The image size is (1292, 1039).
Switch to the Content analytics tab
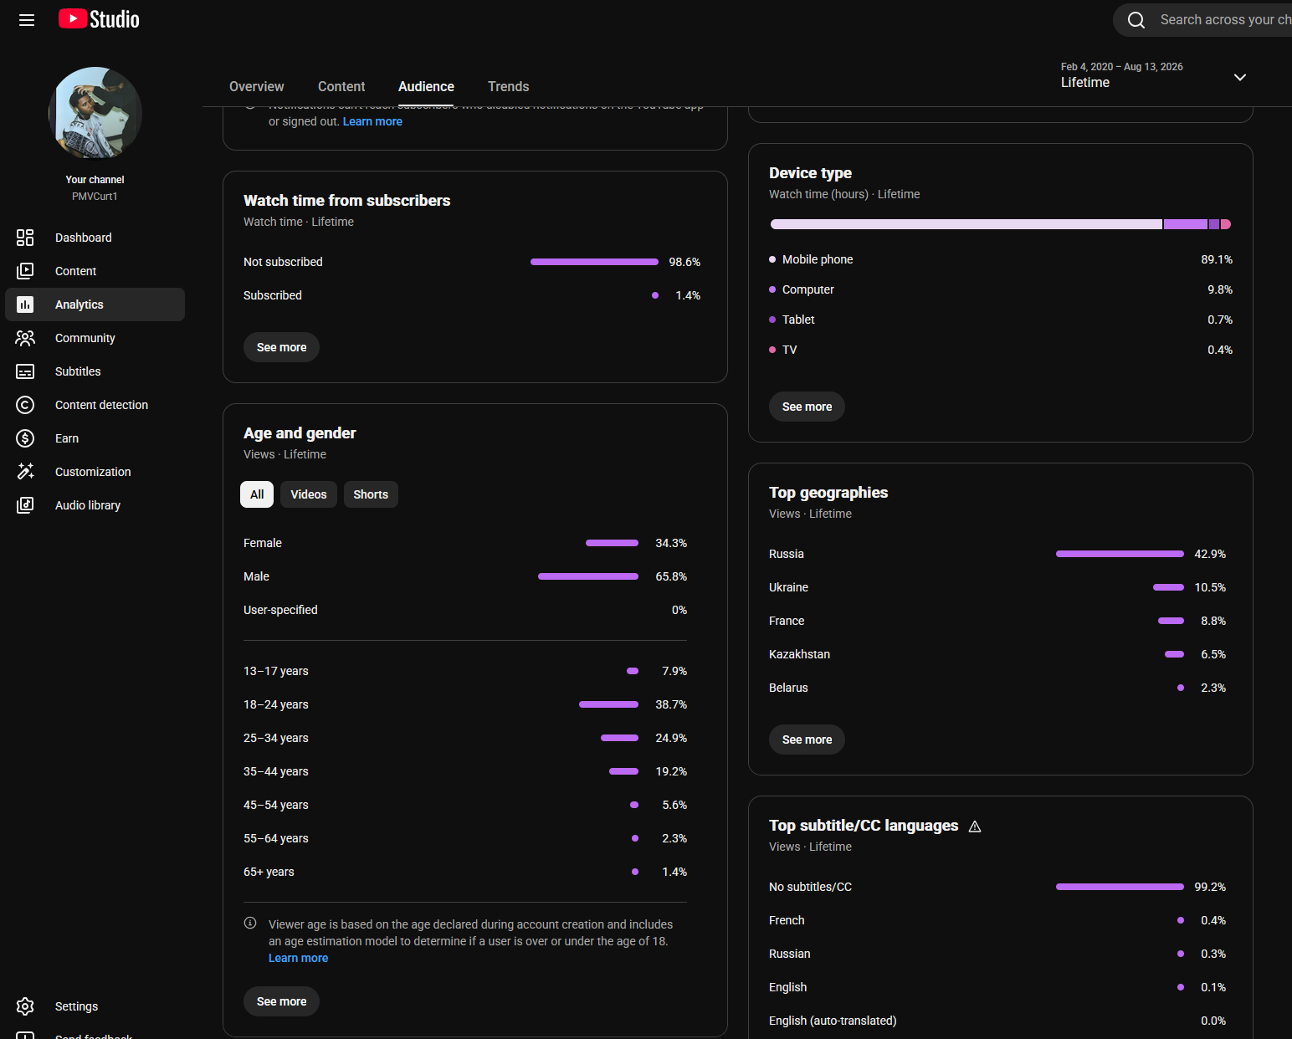click(341, 86)
